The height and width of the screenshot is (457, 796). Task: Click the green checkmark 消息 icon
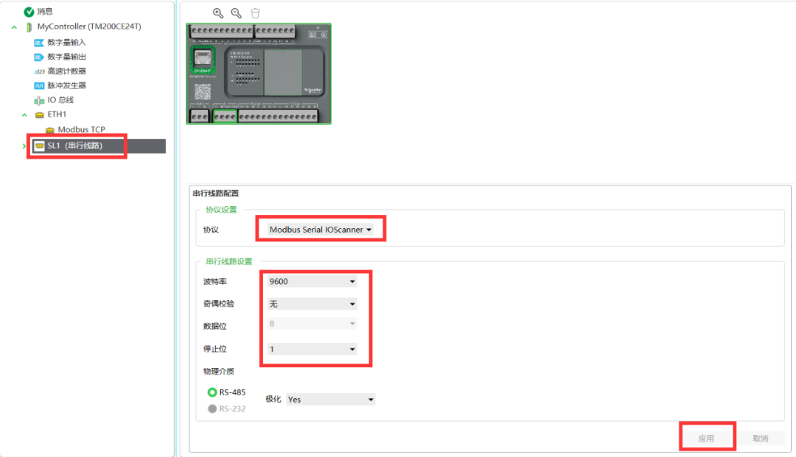(29, 12)
